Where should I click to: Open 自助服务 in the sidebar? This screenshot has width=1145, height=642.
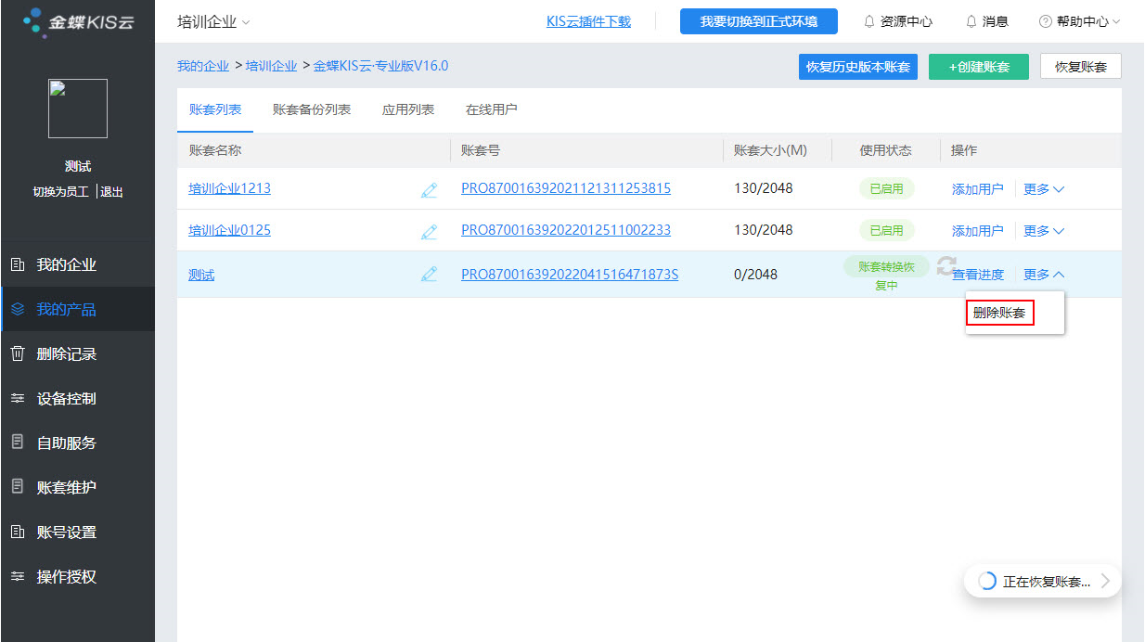(x=78, y=443)
